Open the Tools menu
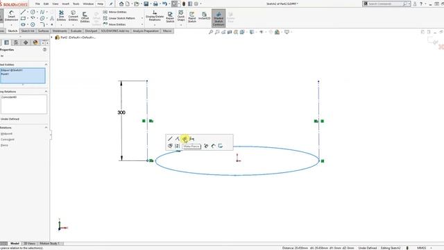 [x=76, y=4]
